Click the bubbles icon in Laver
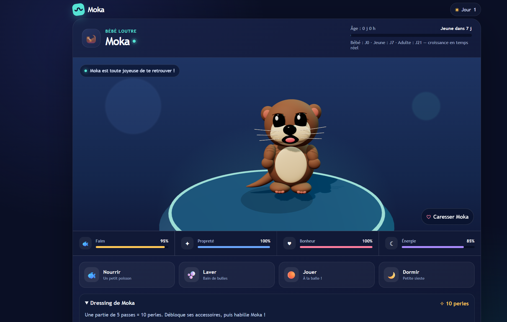The height and width of the screenshot is (322, 507). [x=192, y=275]
